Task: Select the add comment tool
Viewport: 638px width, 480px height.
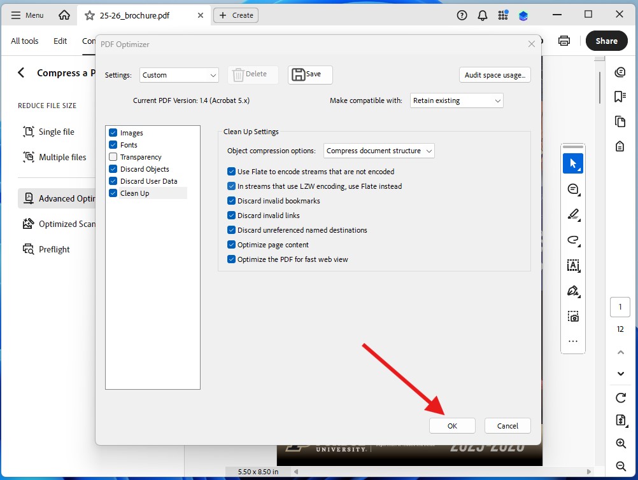Action: [572, 189]
